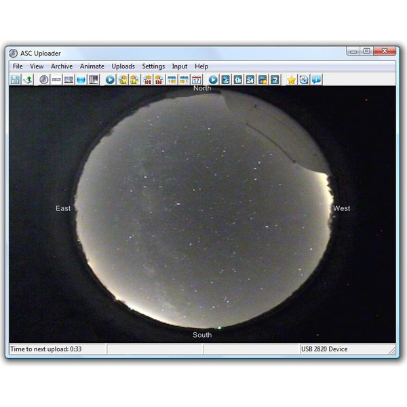Open the View menu
This screenshot has height=407, width=407.
coord(37,66)
